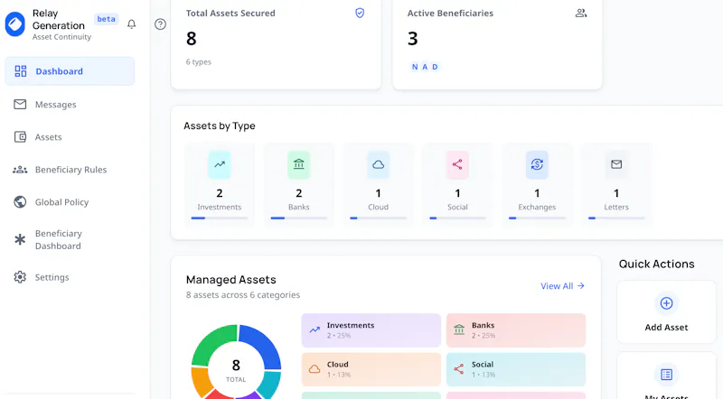This screenshot has width=723, height=399.
Task: Select beneficiary badge N
Action: (x=415, y=67)
